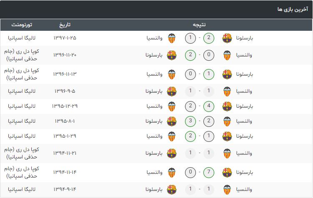Select the تورنومنت column header
The image size is (313, 198).
22,25
